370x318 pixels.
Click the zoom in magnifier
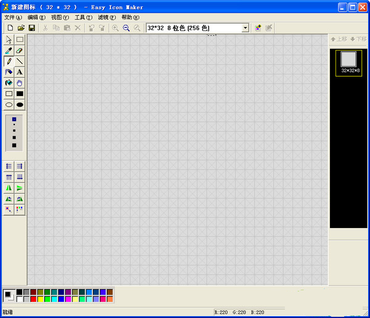pyautogui.click(x=115, y=28)
